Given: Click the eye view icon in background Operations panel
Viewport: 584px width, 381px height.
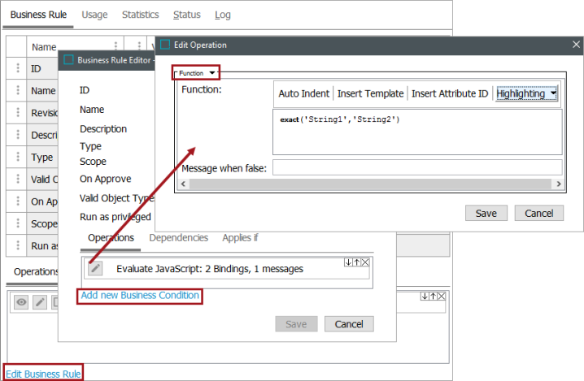Looking at the screenshot, I should 21,302.
